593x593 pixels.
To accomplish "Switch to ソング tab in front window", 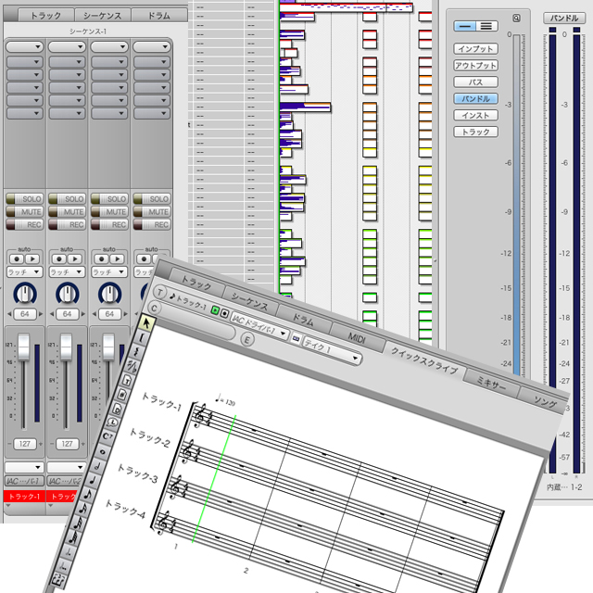I will (545, 401).
